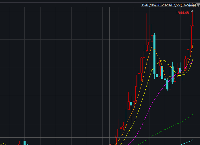Select the latest red candlestick near 1944.48

(193, 19)
